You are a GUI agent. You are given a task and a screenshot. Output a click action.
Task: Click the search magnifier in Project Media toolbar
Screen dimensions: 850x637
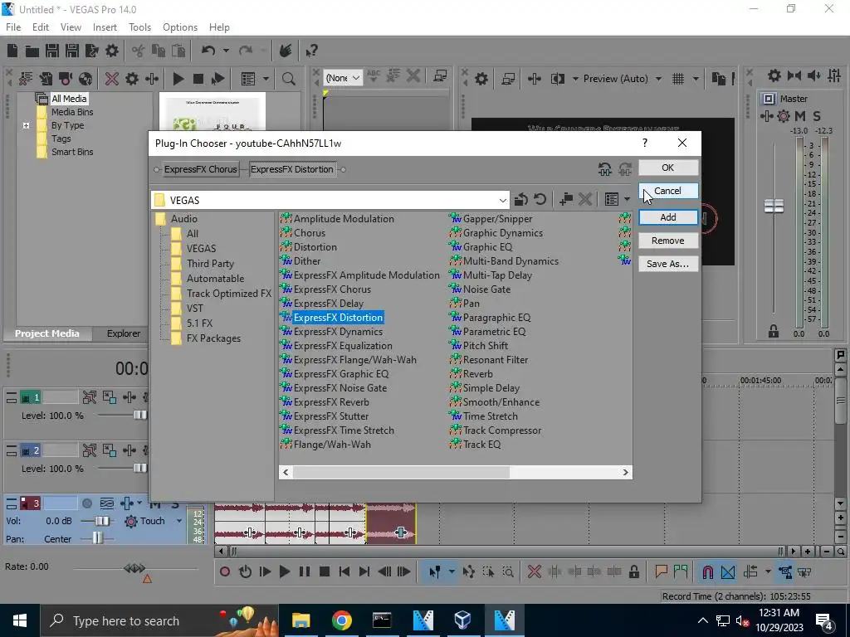click(x=288, y=79)
